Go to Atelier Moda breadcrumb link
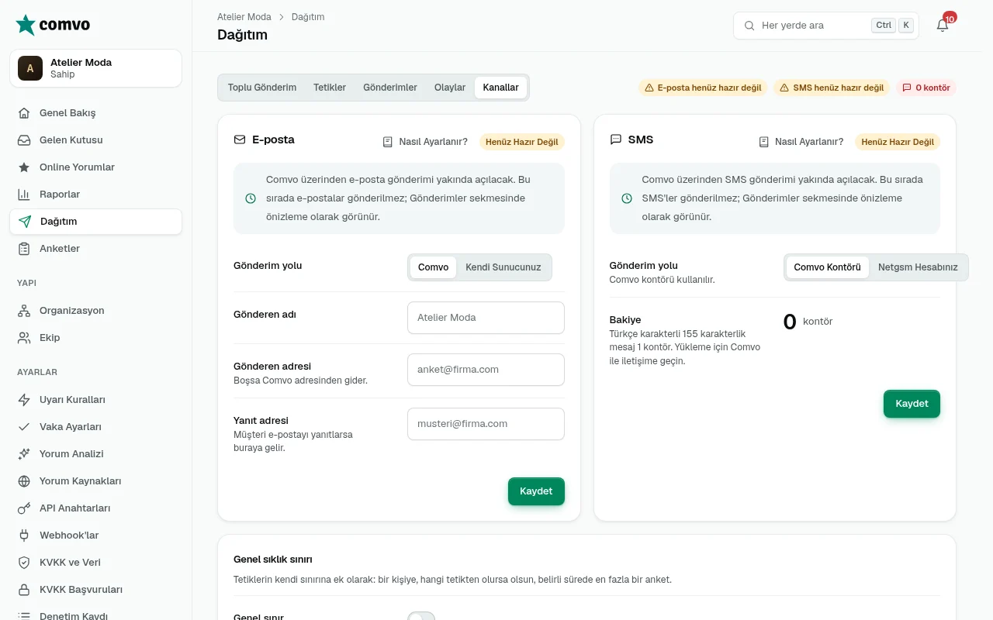This screenshot has width=993, height=620. [x=244, y=17]
